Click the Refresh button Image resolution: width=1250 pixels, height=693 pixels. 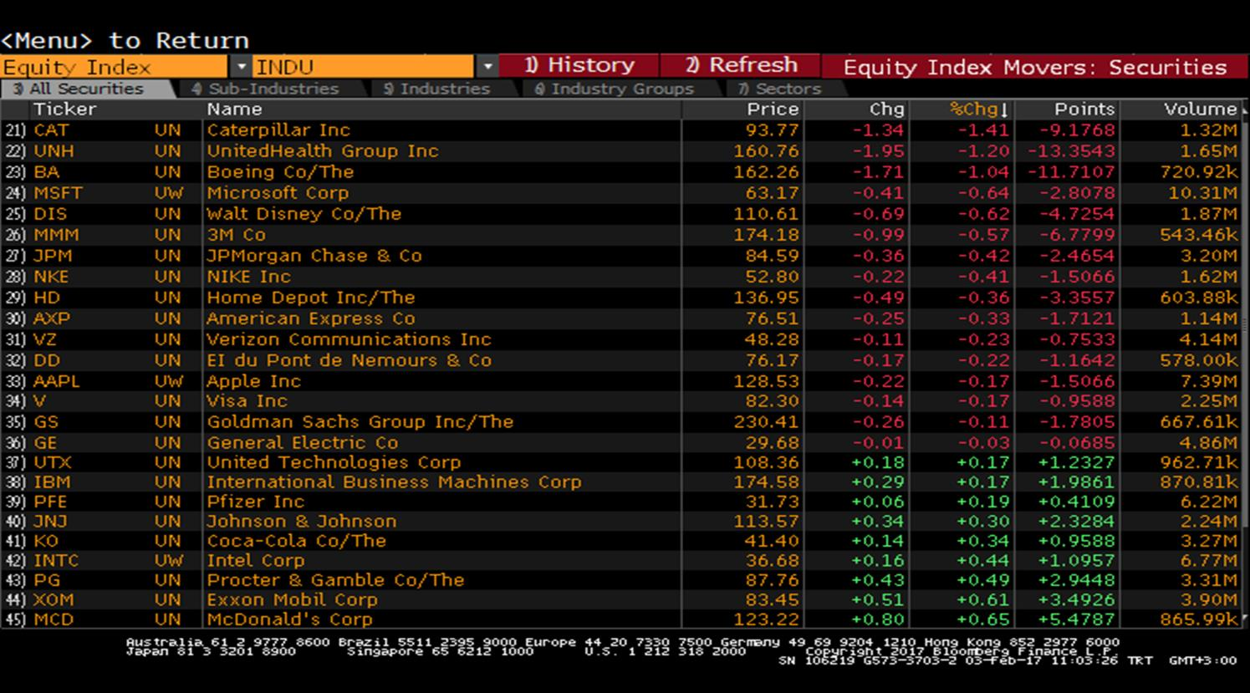[741, 65]
